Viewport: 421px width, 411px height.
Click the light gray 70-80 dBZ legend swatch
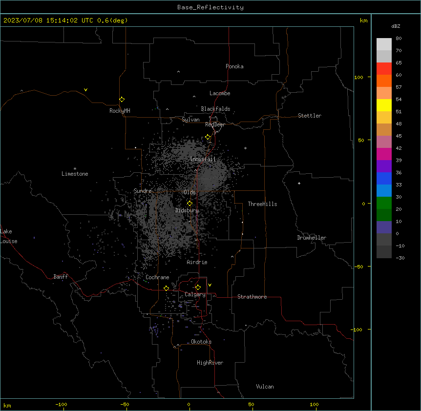(384, 44)
